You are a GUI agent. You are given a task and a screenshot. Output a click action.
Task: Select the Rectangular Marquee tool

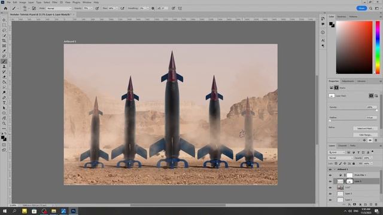pyautogui.click(x=4, y=25)
